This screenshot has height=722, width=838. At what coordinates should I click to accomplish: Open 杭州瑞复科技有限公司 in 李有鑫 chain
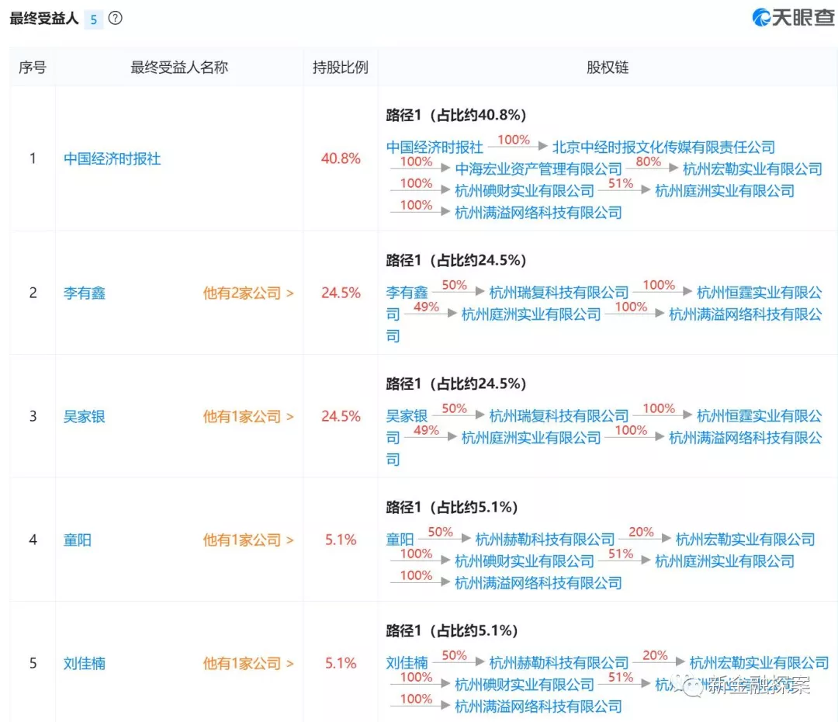[559, 293]
